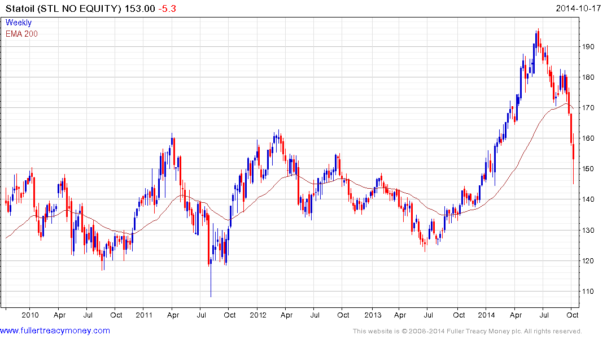This screenshot has height=339, width=607.
Task: Click the 2010 year label on time axis
Action: (30, 315)
